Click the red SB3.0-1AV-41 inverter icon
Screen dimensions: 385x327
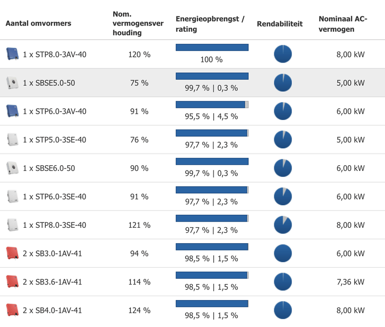12,253
